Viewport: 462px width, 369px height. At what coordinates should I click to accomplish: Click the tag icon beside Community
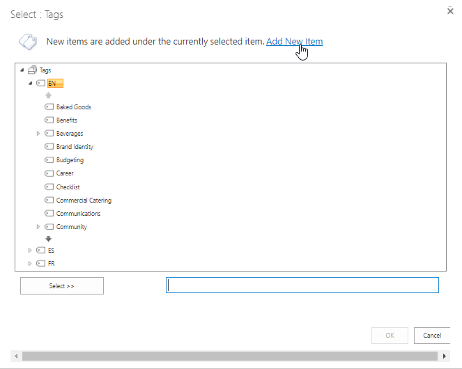(x=49, y=227)
